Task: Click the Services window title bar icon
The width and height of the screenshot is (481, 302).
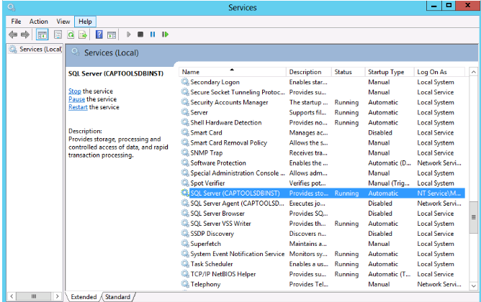Action: point(12,7)
